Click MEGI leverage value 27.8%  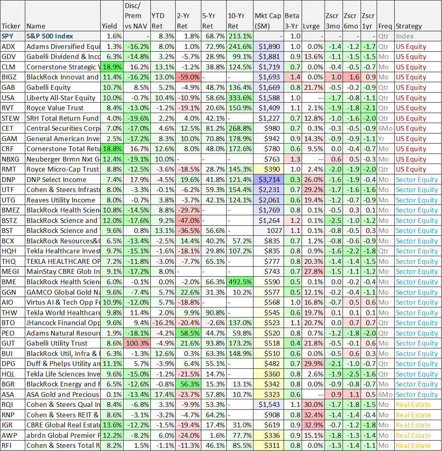coord(313,271)
